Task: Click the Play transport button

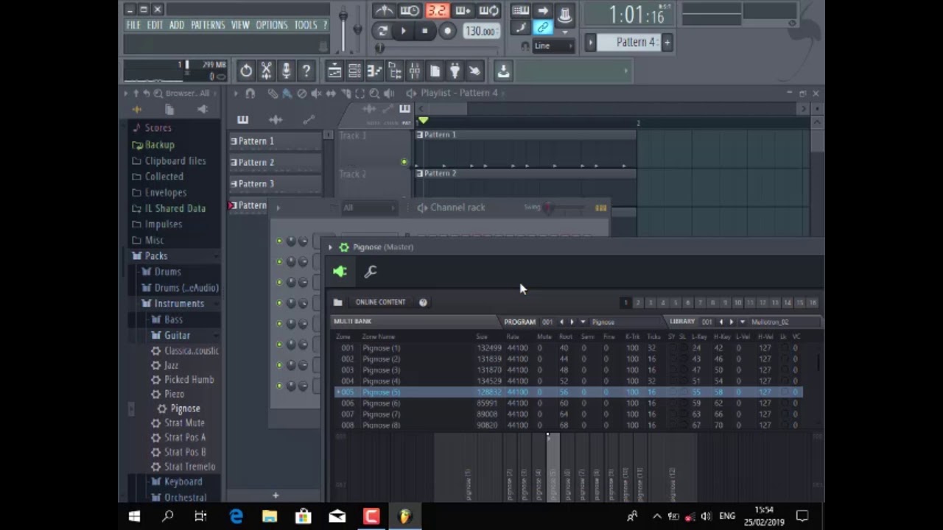Action: [x=403, y=31]
